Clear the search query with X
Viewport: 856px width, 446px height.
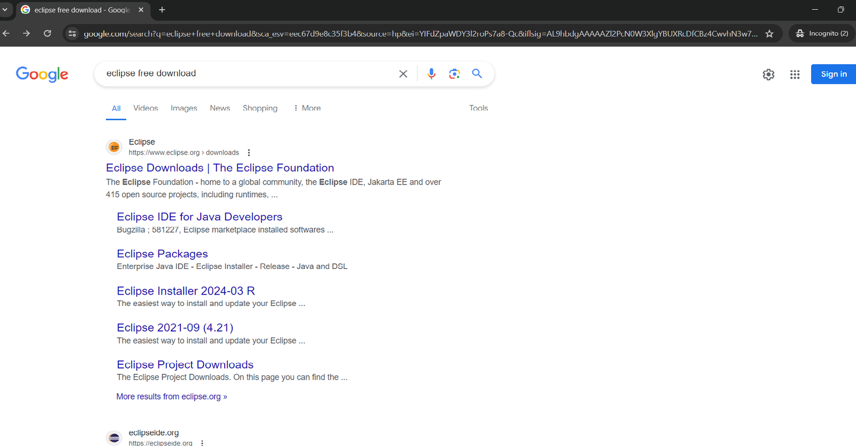tap(403, 74)
